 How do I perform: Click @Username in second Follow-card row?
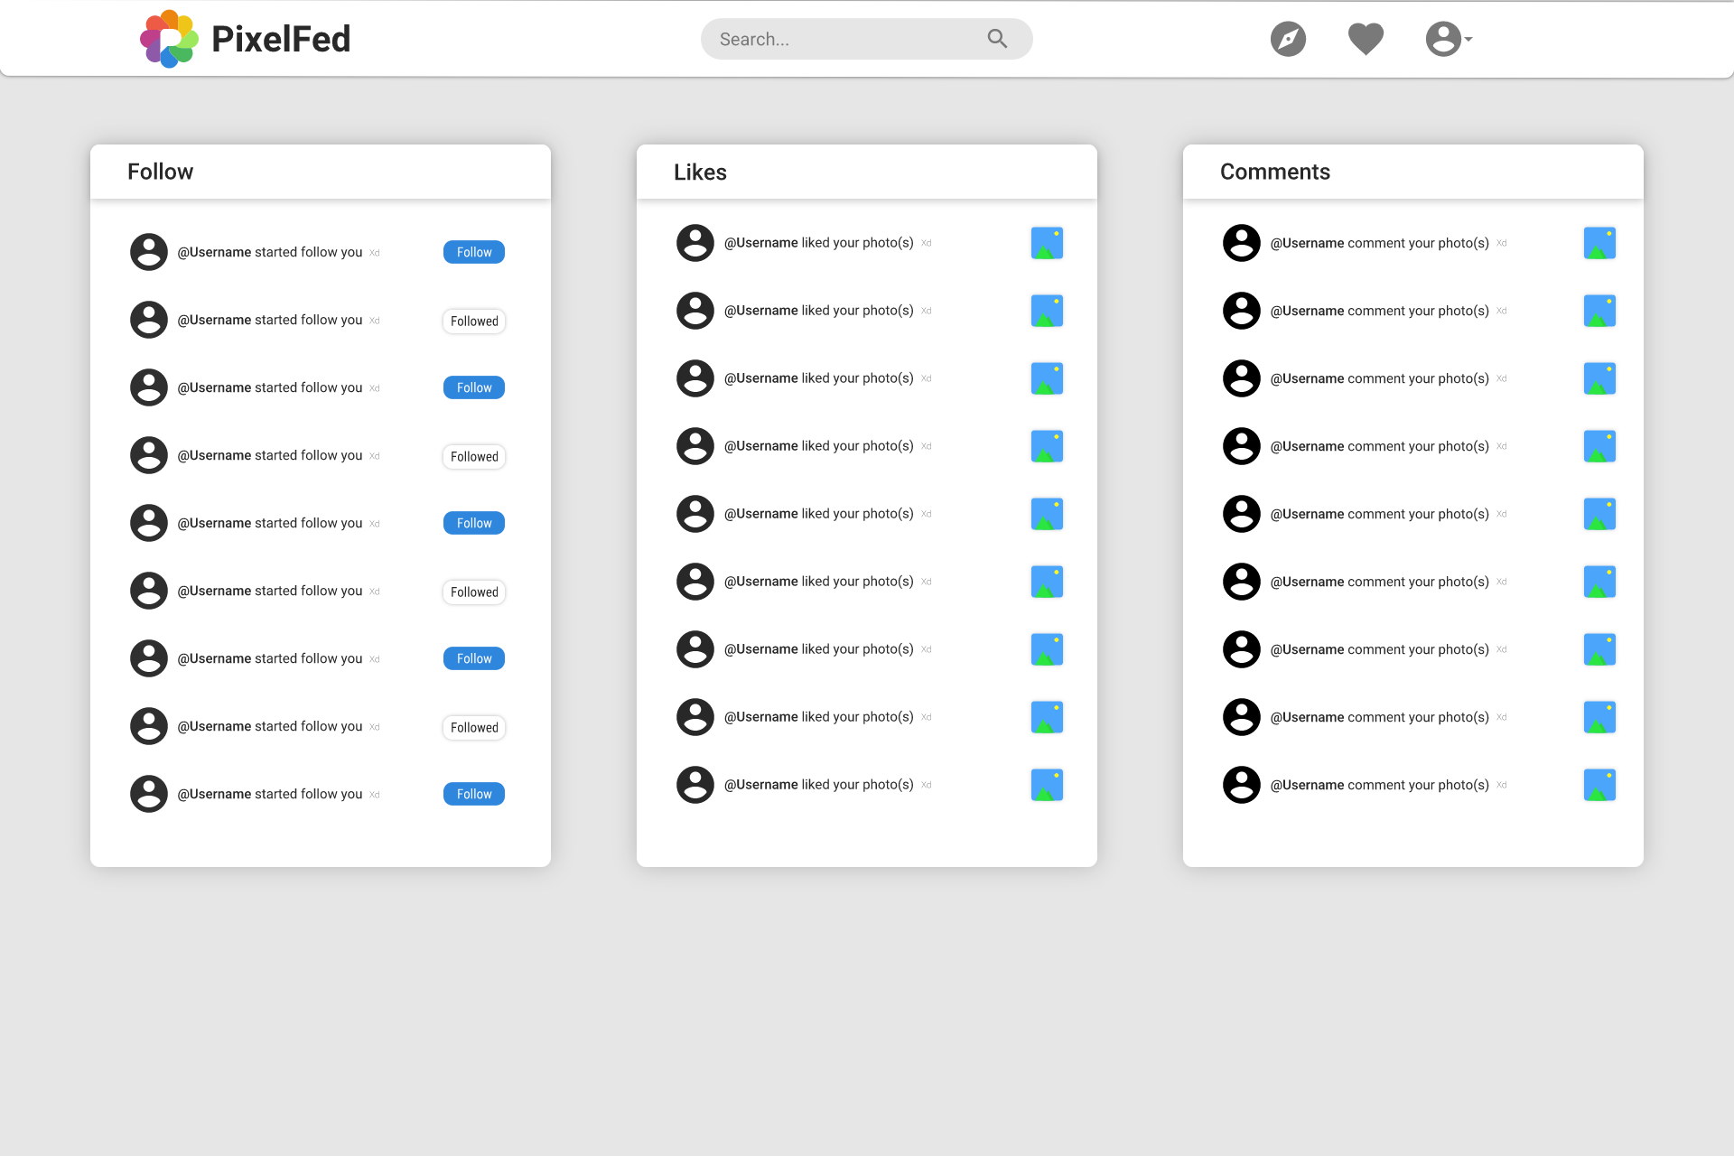(214, 320)
